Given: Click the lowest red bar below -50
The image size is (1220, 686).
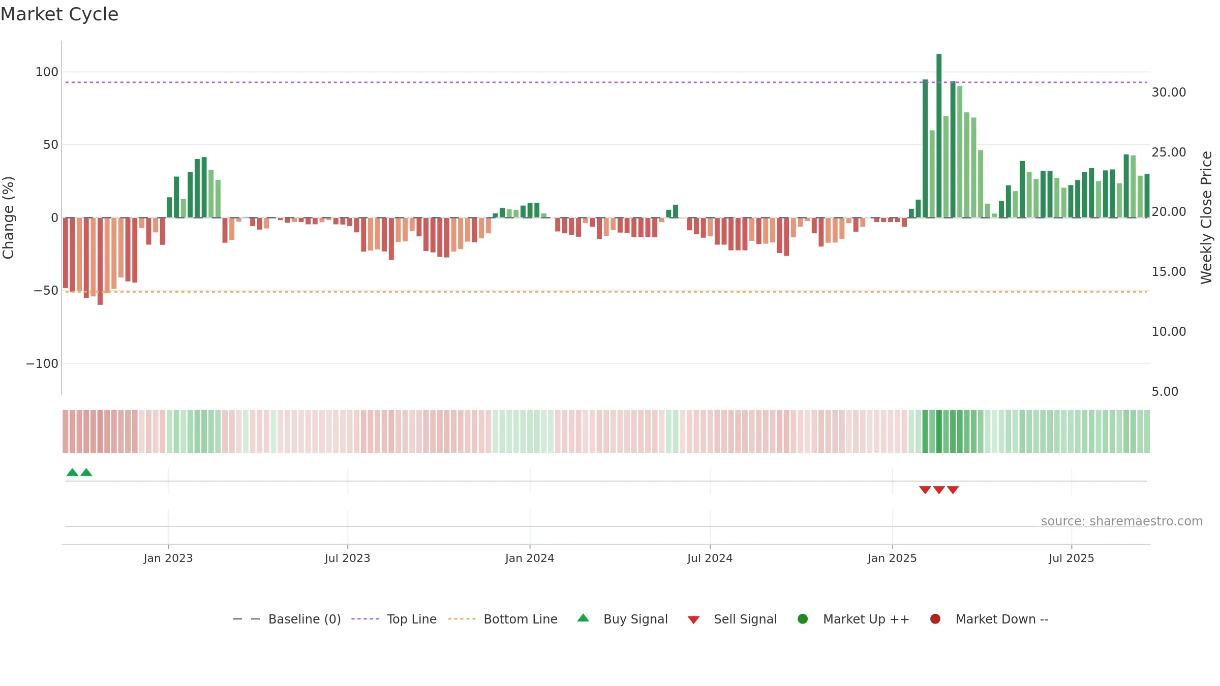Looking at the screenshot, I should 100,261.
